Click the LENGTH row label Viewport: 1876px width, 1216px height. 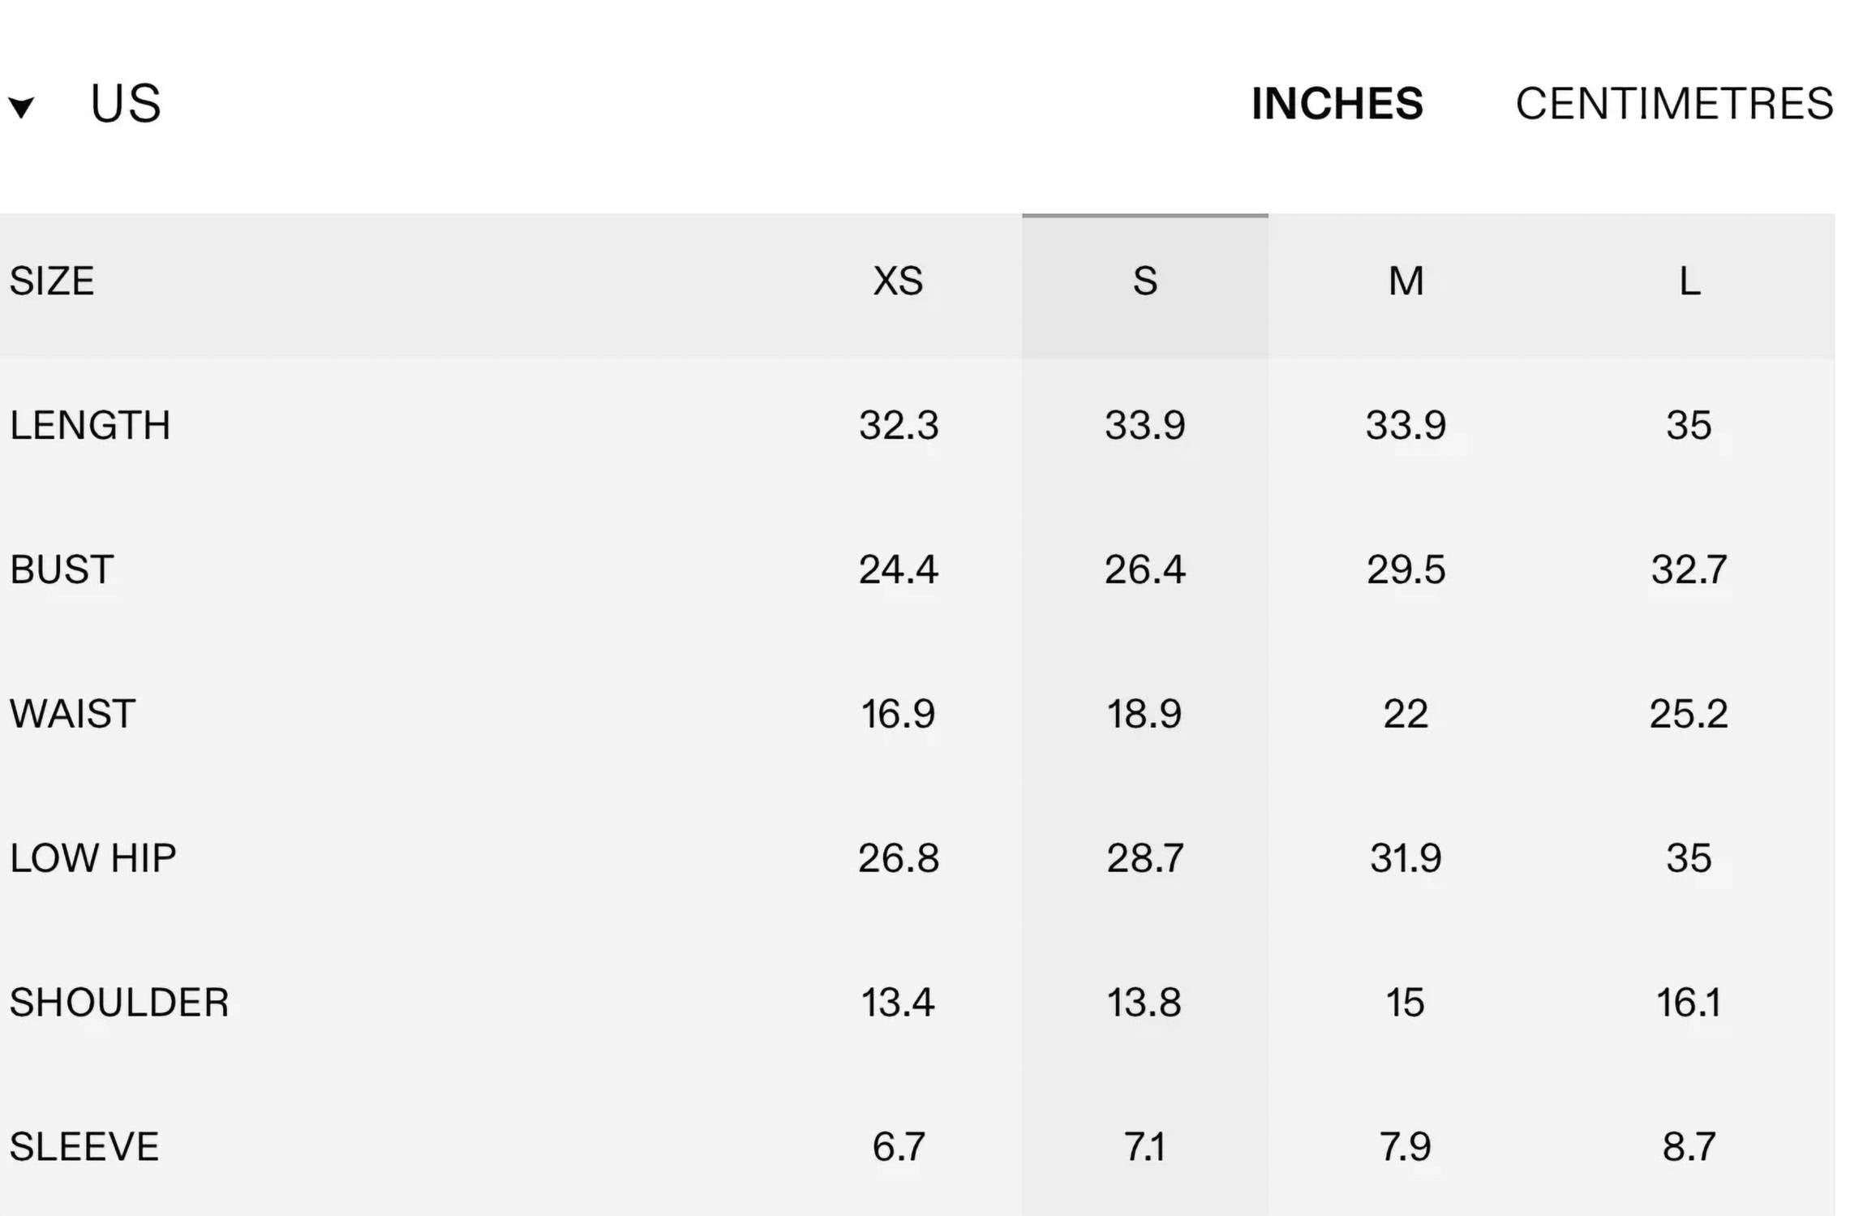point(90,425)
